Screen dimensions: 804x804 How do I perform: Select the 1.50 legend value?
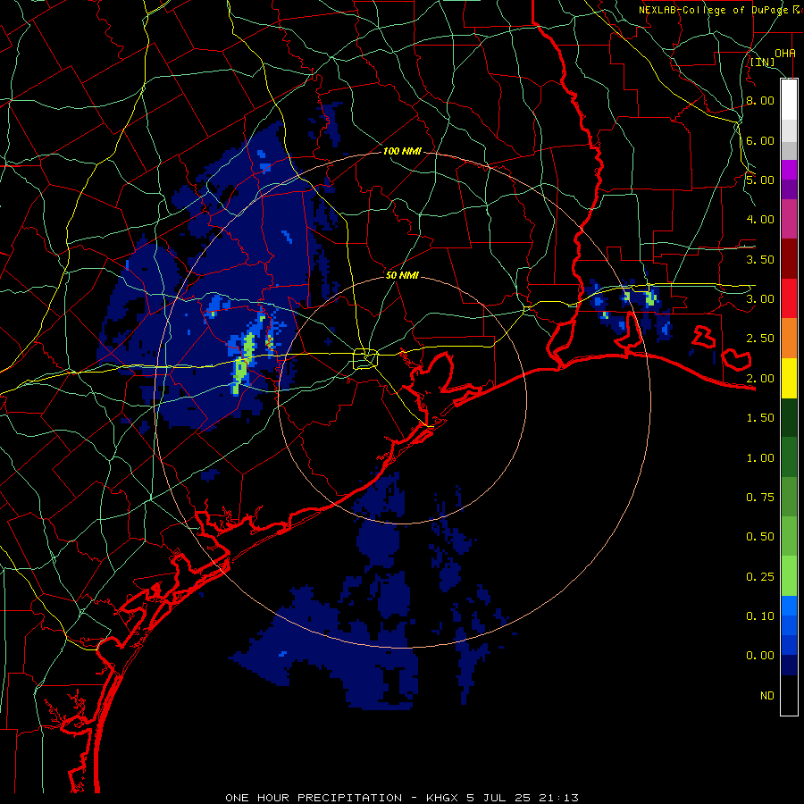click(760, 418)
